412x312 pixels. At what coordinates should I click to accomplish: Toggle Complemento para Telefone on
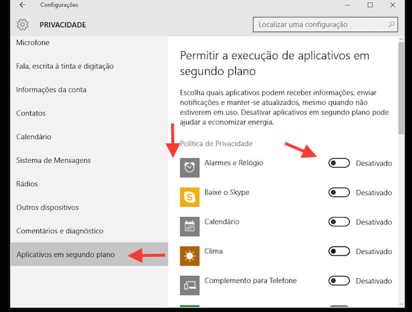point(339,281)
